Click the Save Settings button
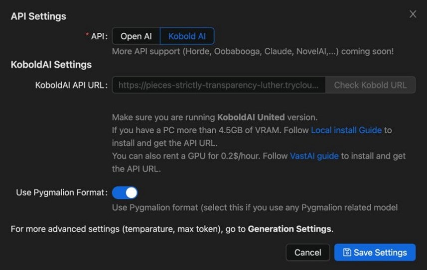Viewport: 427px width, 270px height. pyautogui.click(x=374, y=253)
